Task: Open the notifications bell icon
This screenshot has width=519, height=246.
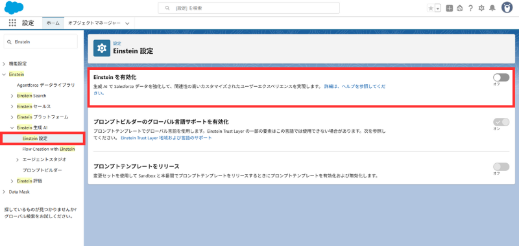Action: click(x=492, y=8)
